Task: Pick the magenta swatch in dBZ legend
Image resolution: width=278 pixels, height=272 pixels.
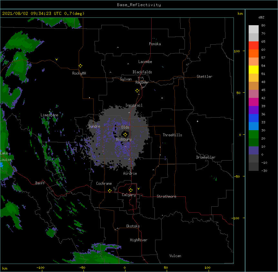Action: tap(253, 102)
